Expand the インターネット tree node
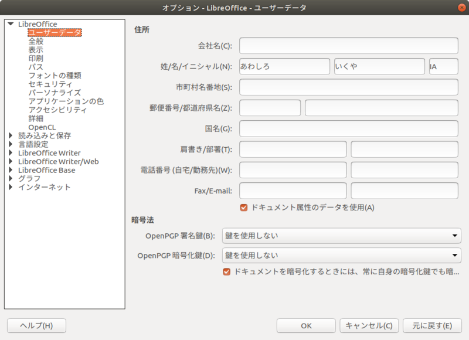Screen dimensions: 469x340 (11, 187)
